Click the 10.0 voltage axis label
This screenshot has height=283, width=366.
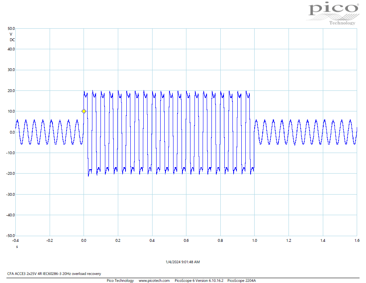pos(11,111)
